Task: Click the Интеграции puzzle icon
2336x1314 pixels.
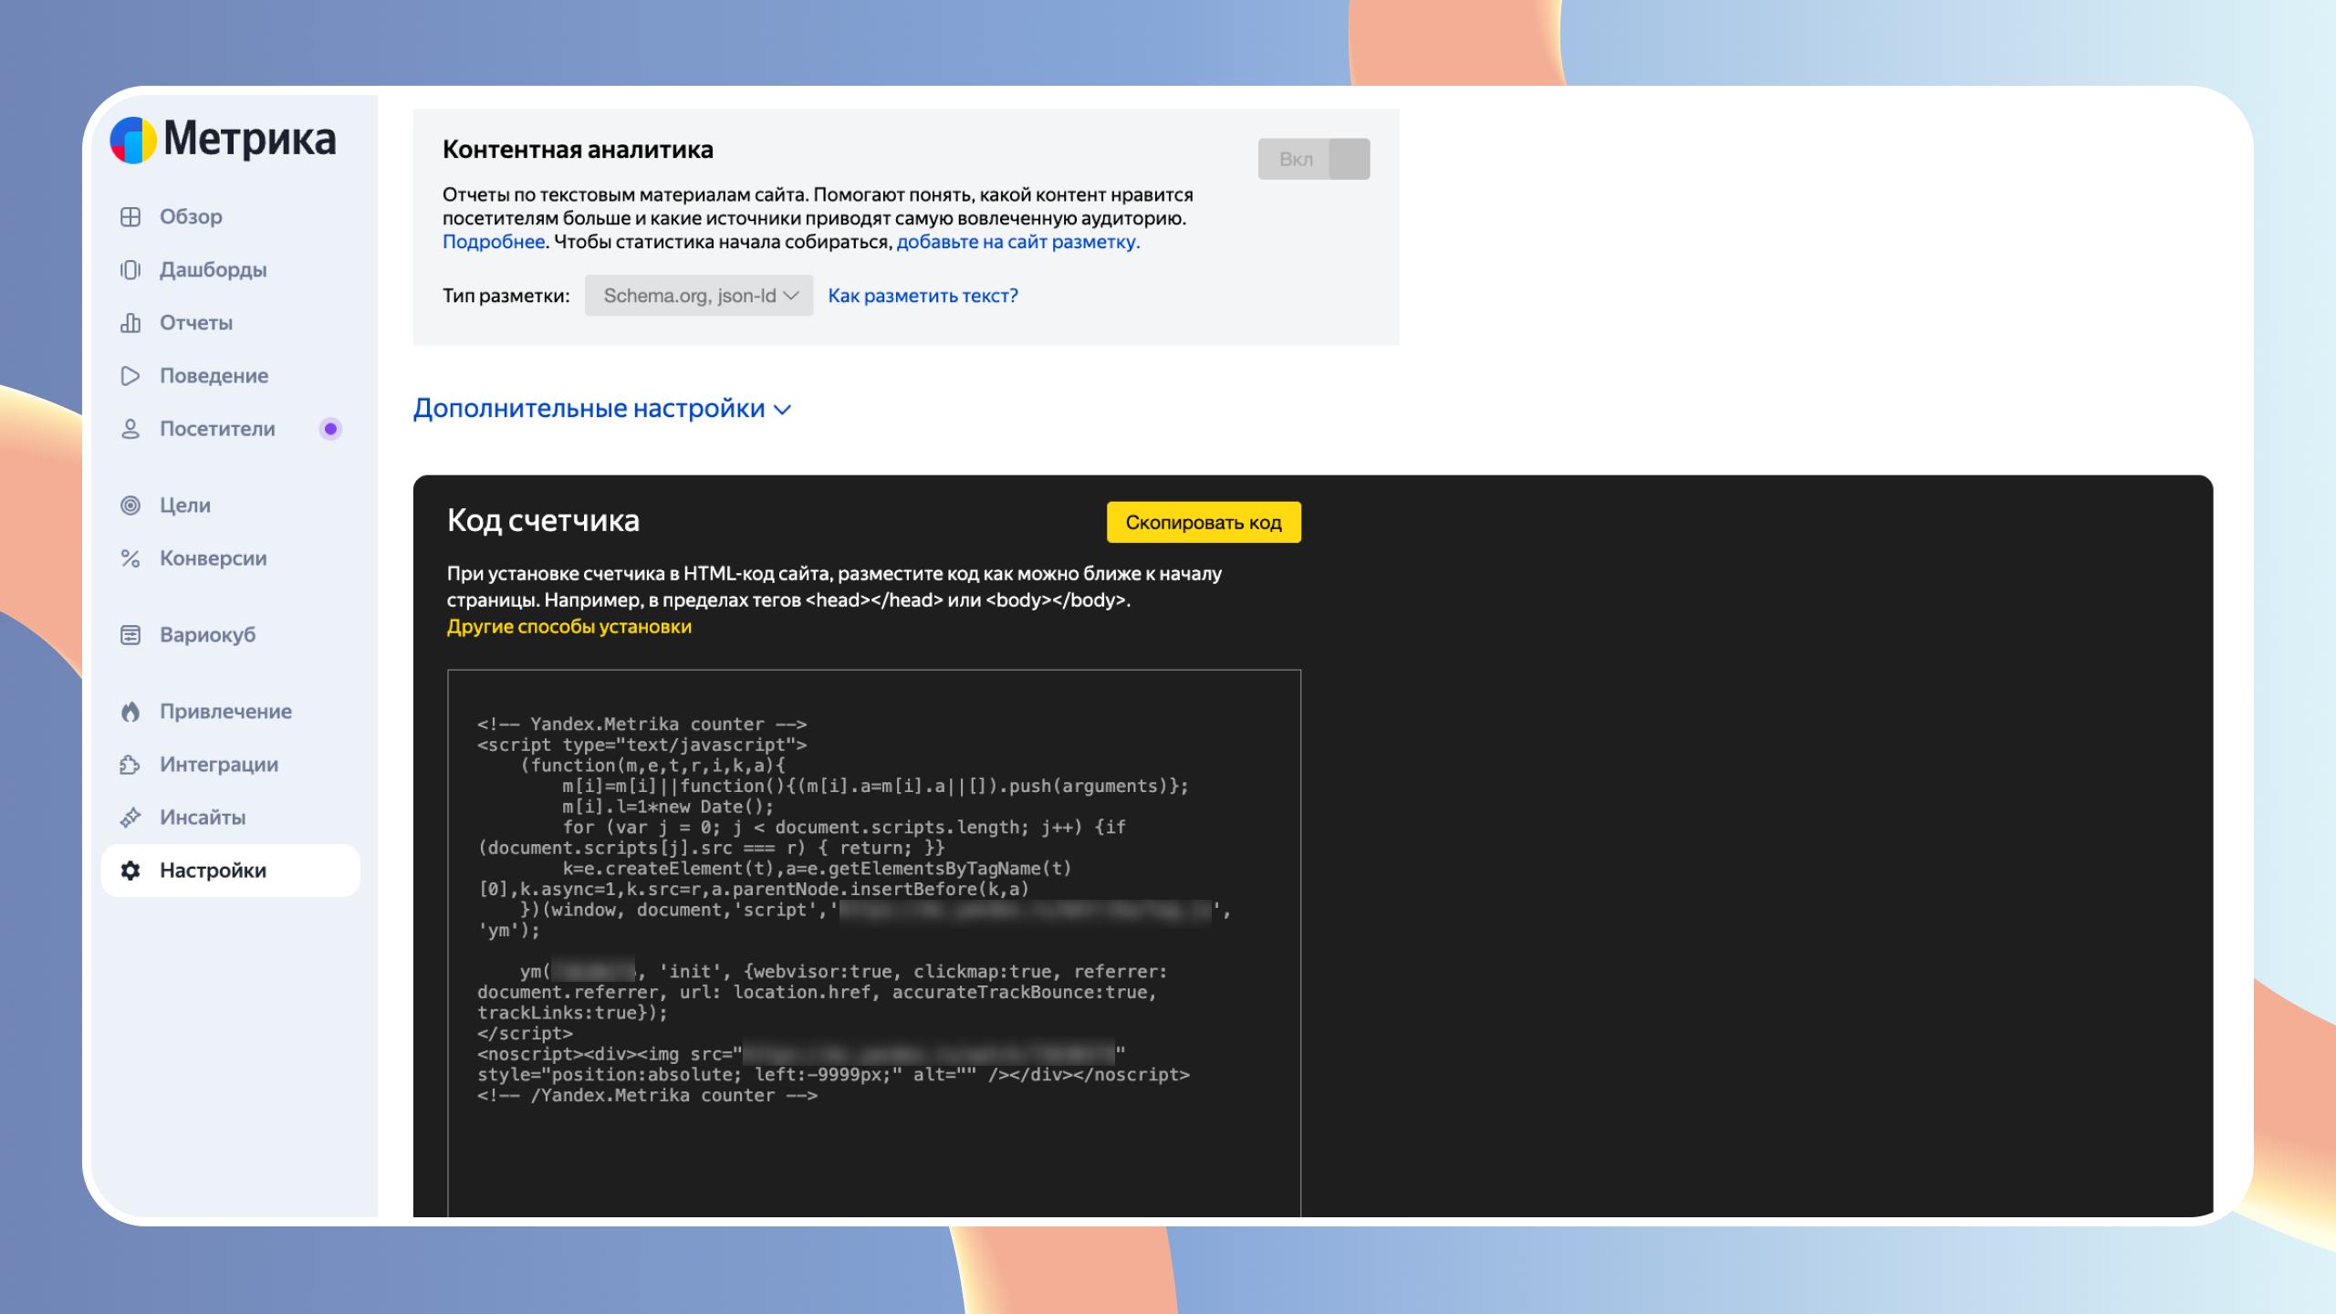Action: point(130,764)
